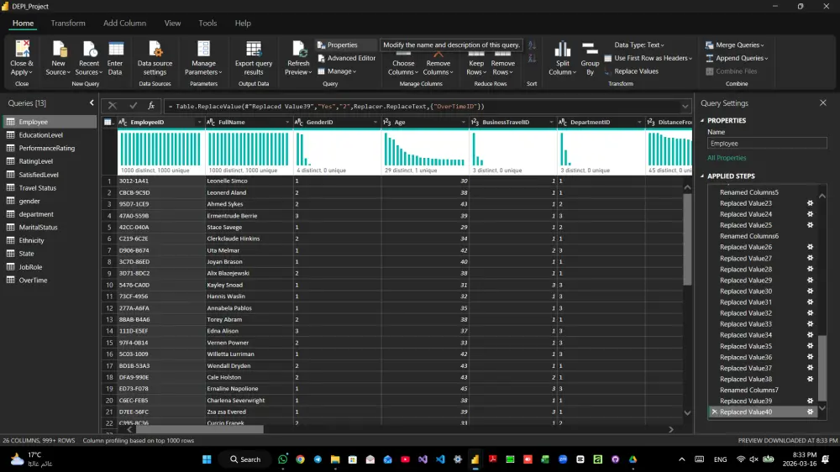Open the query Properties button
Viewport: 840px width, 472px height.
coord(338,45)
